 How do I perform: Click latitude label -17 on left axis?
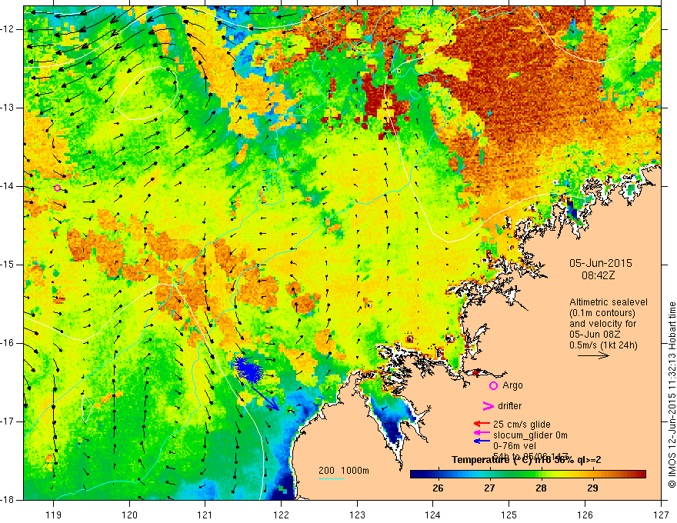click(8, 421)
